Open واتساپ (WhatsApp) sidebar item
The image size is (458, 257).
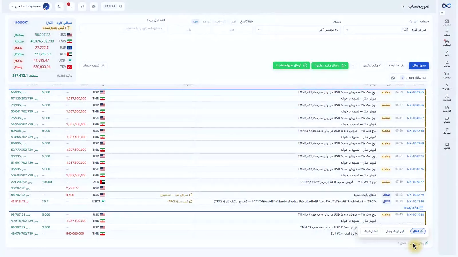point(447,120)
